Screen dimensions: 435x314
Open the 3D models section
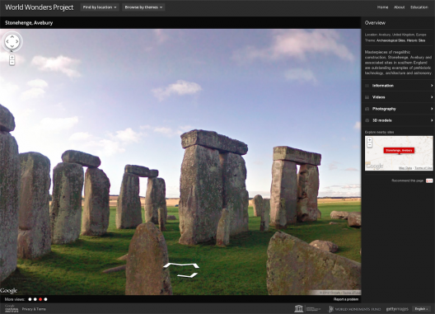point(399,120)
